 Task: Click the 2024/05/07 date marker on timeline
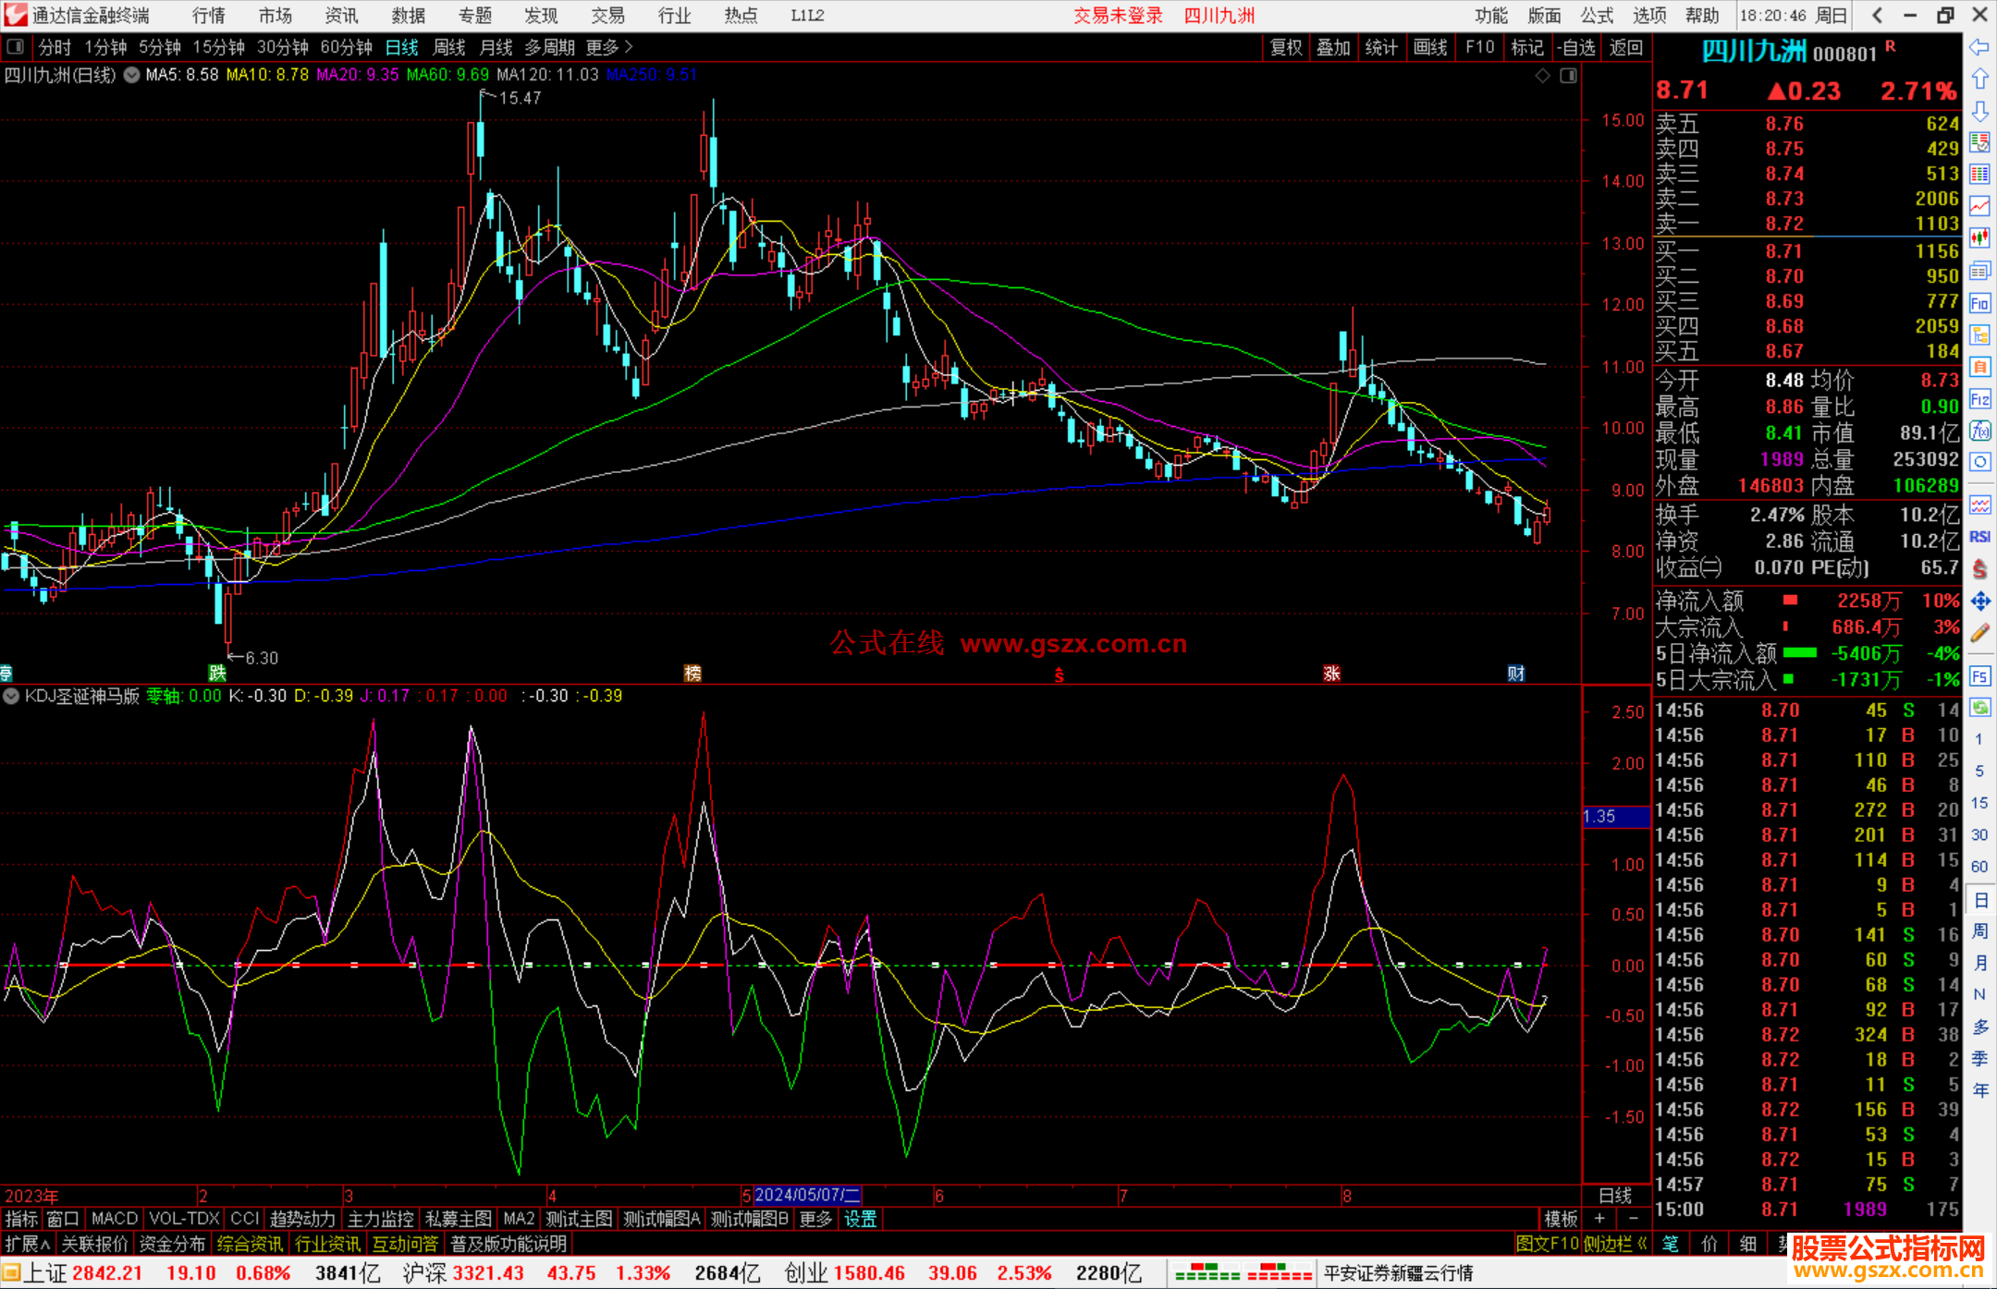click(806, 1196)
